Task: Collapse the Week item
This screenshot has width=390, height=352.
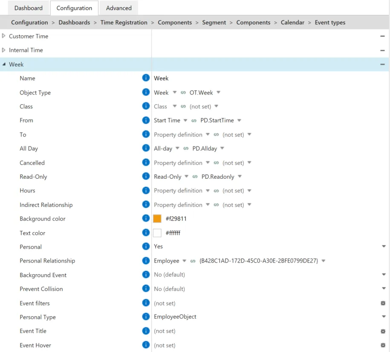Action: 4,64
